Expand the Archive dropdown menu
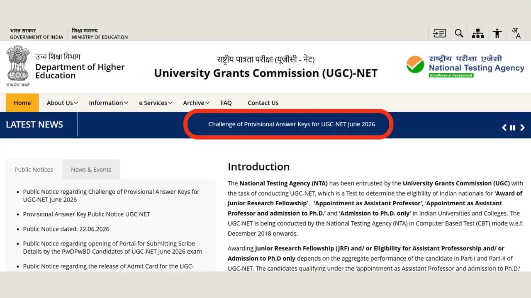 coord(196,103)
